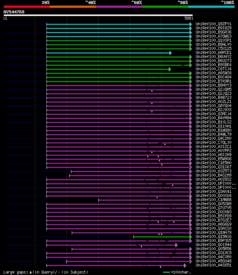Click the UniRef100_A0YPP2 label

coord(213,151)
